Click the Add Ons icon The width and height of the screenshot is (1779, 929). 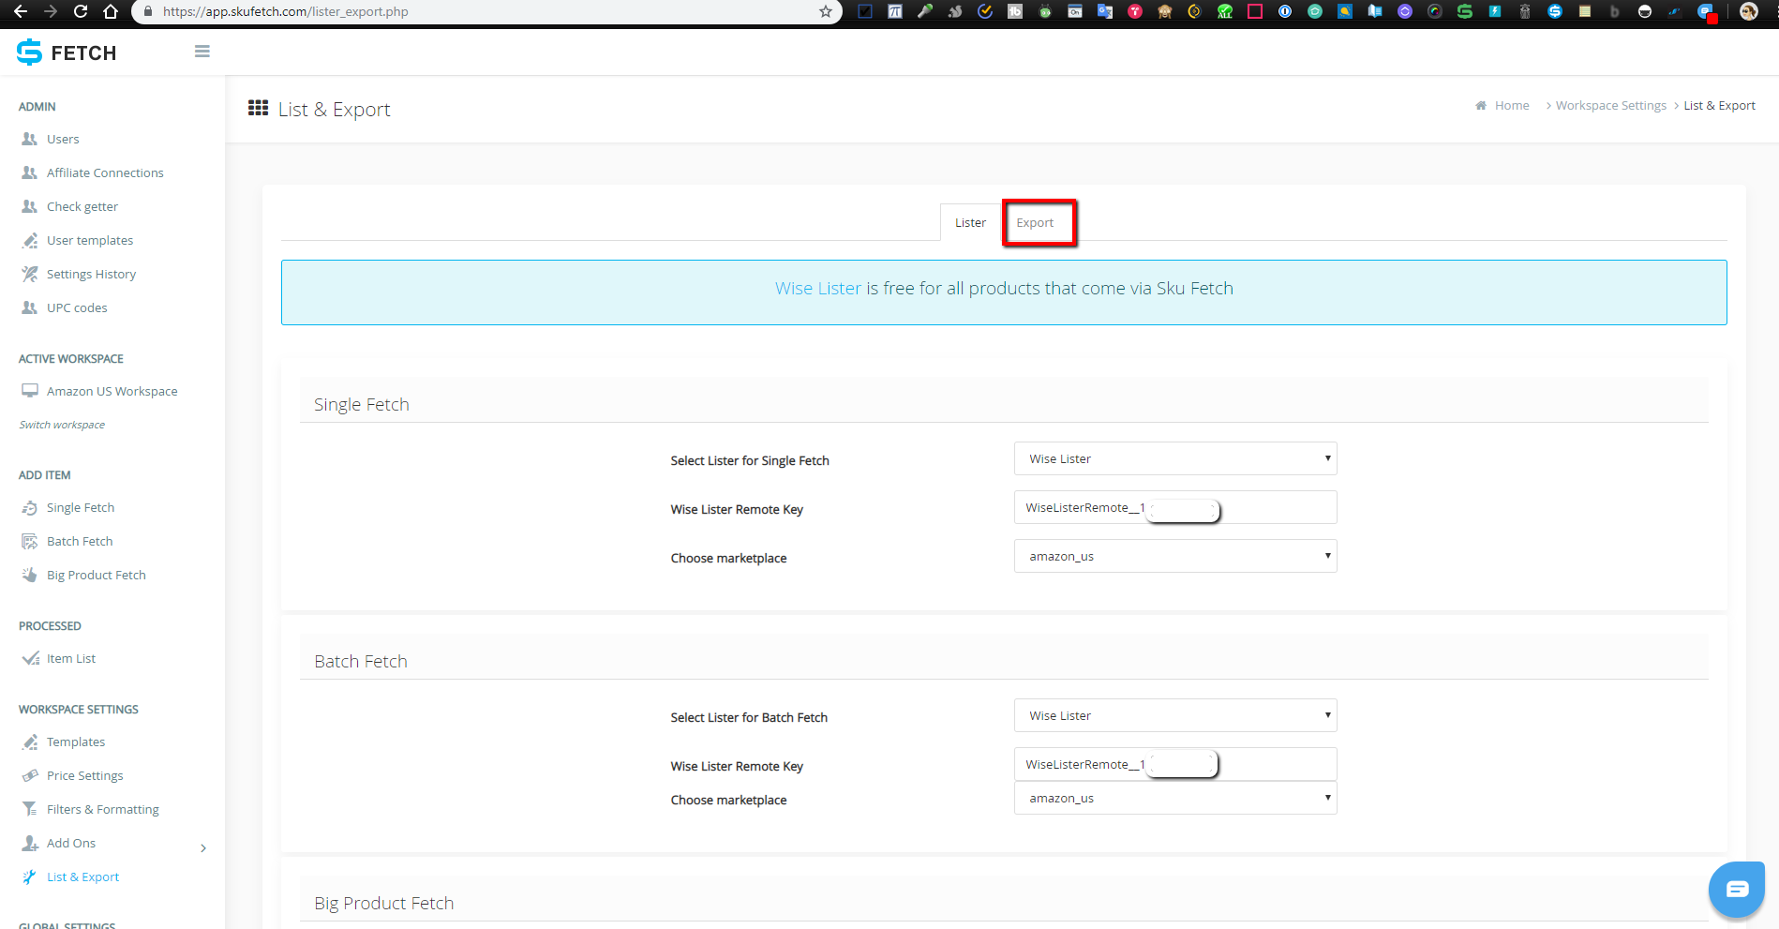[30, 843]
